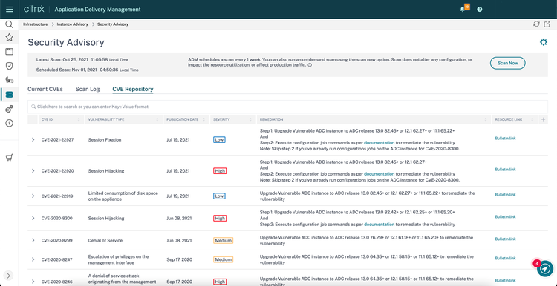This screenshot has height=286, width=557.
Task: Open Bulletin link for CVE-2020-8299
Action: [x=505, y=239]
